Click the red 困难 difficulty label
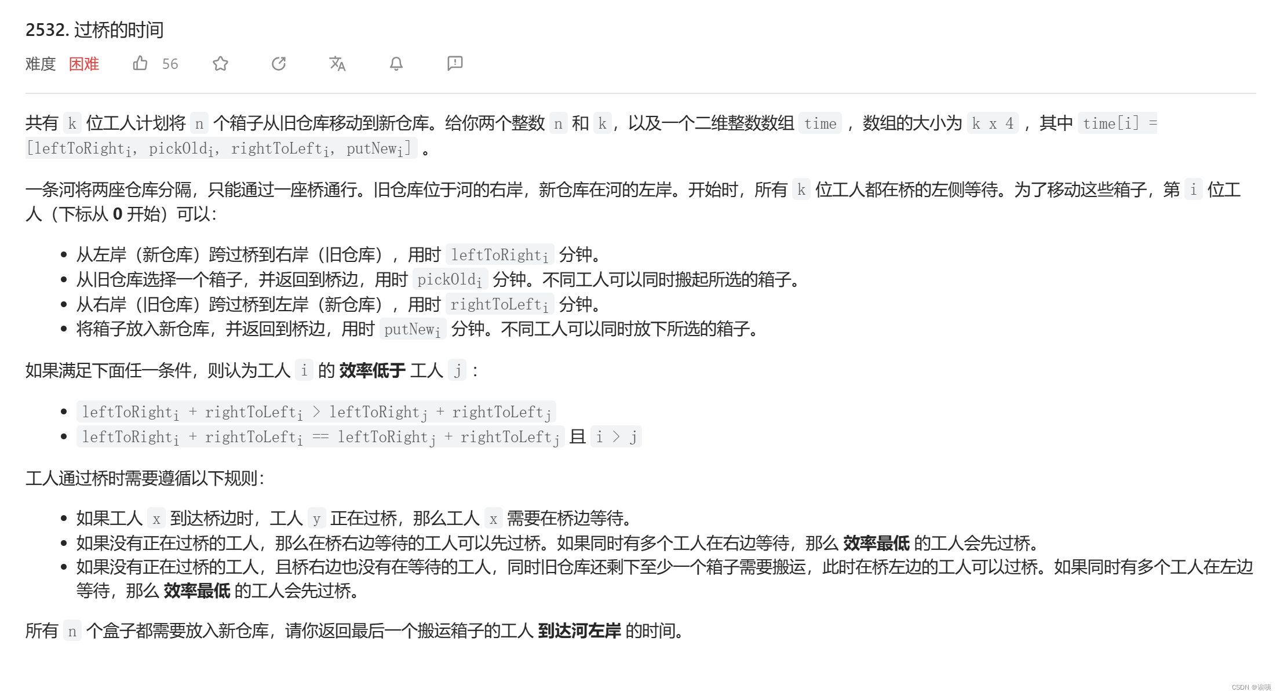This screenshot has height=696, width=1280. tap(84, 64)
